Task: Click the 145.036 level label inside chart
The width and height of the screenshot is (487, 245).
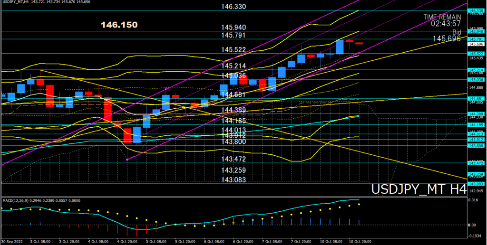Action: click(234, 75)
